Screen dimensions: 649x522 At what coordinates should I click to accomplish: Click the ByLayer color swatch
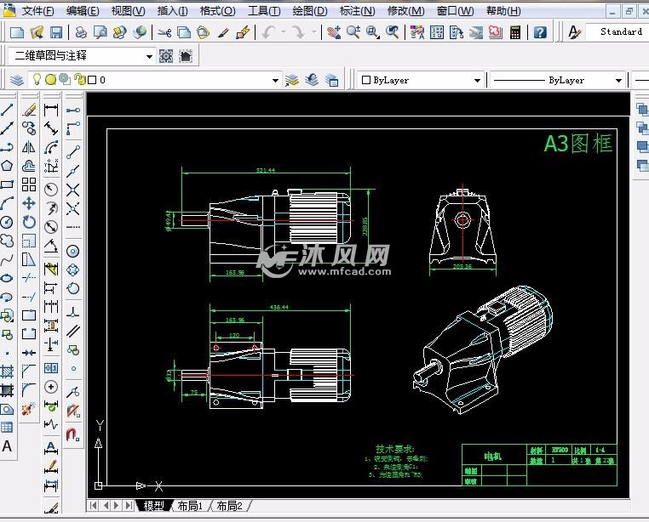coord(366,80)
